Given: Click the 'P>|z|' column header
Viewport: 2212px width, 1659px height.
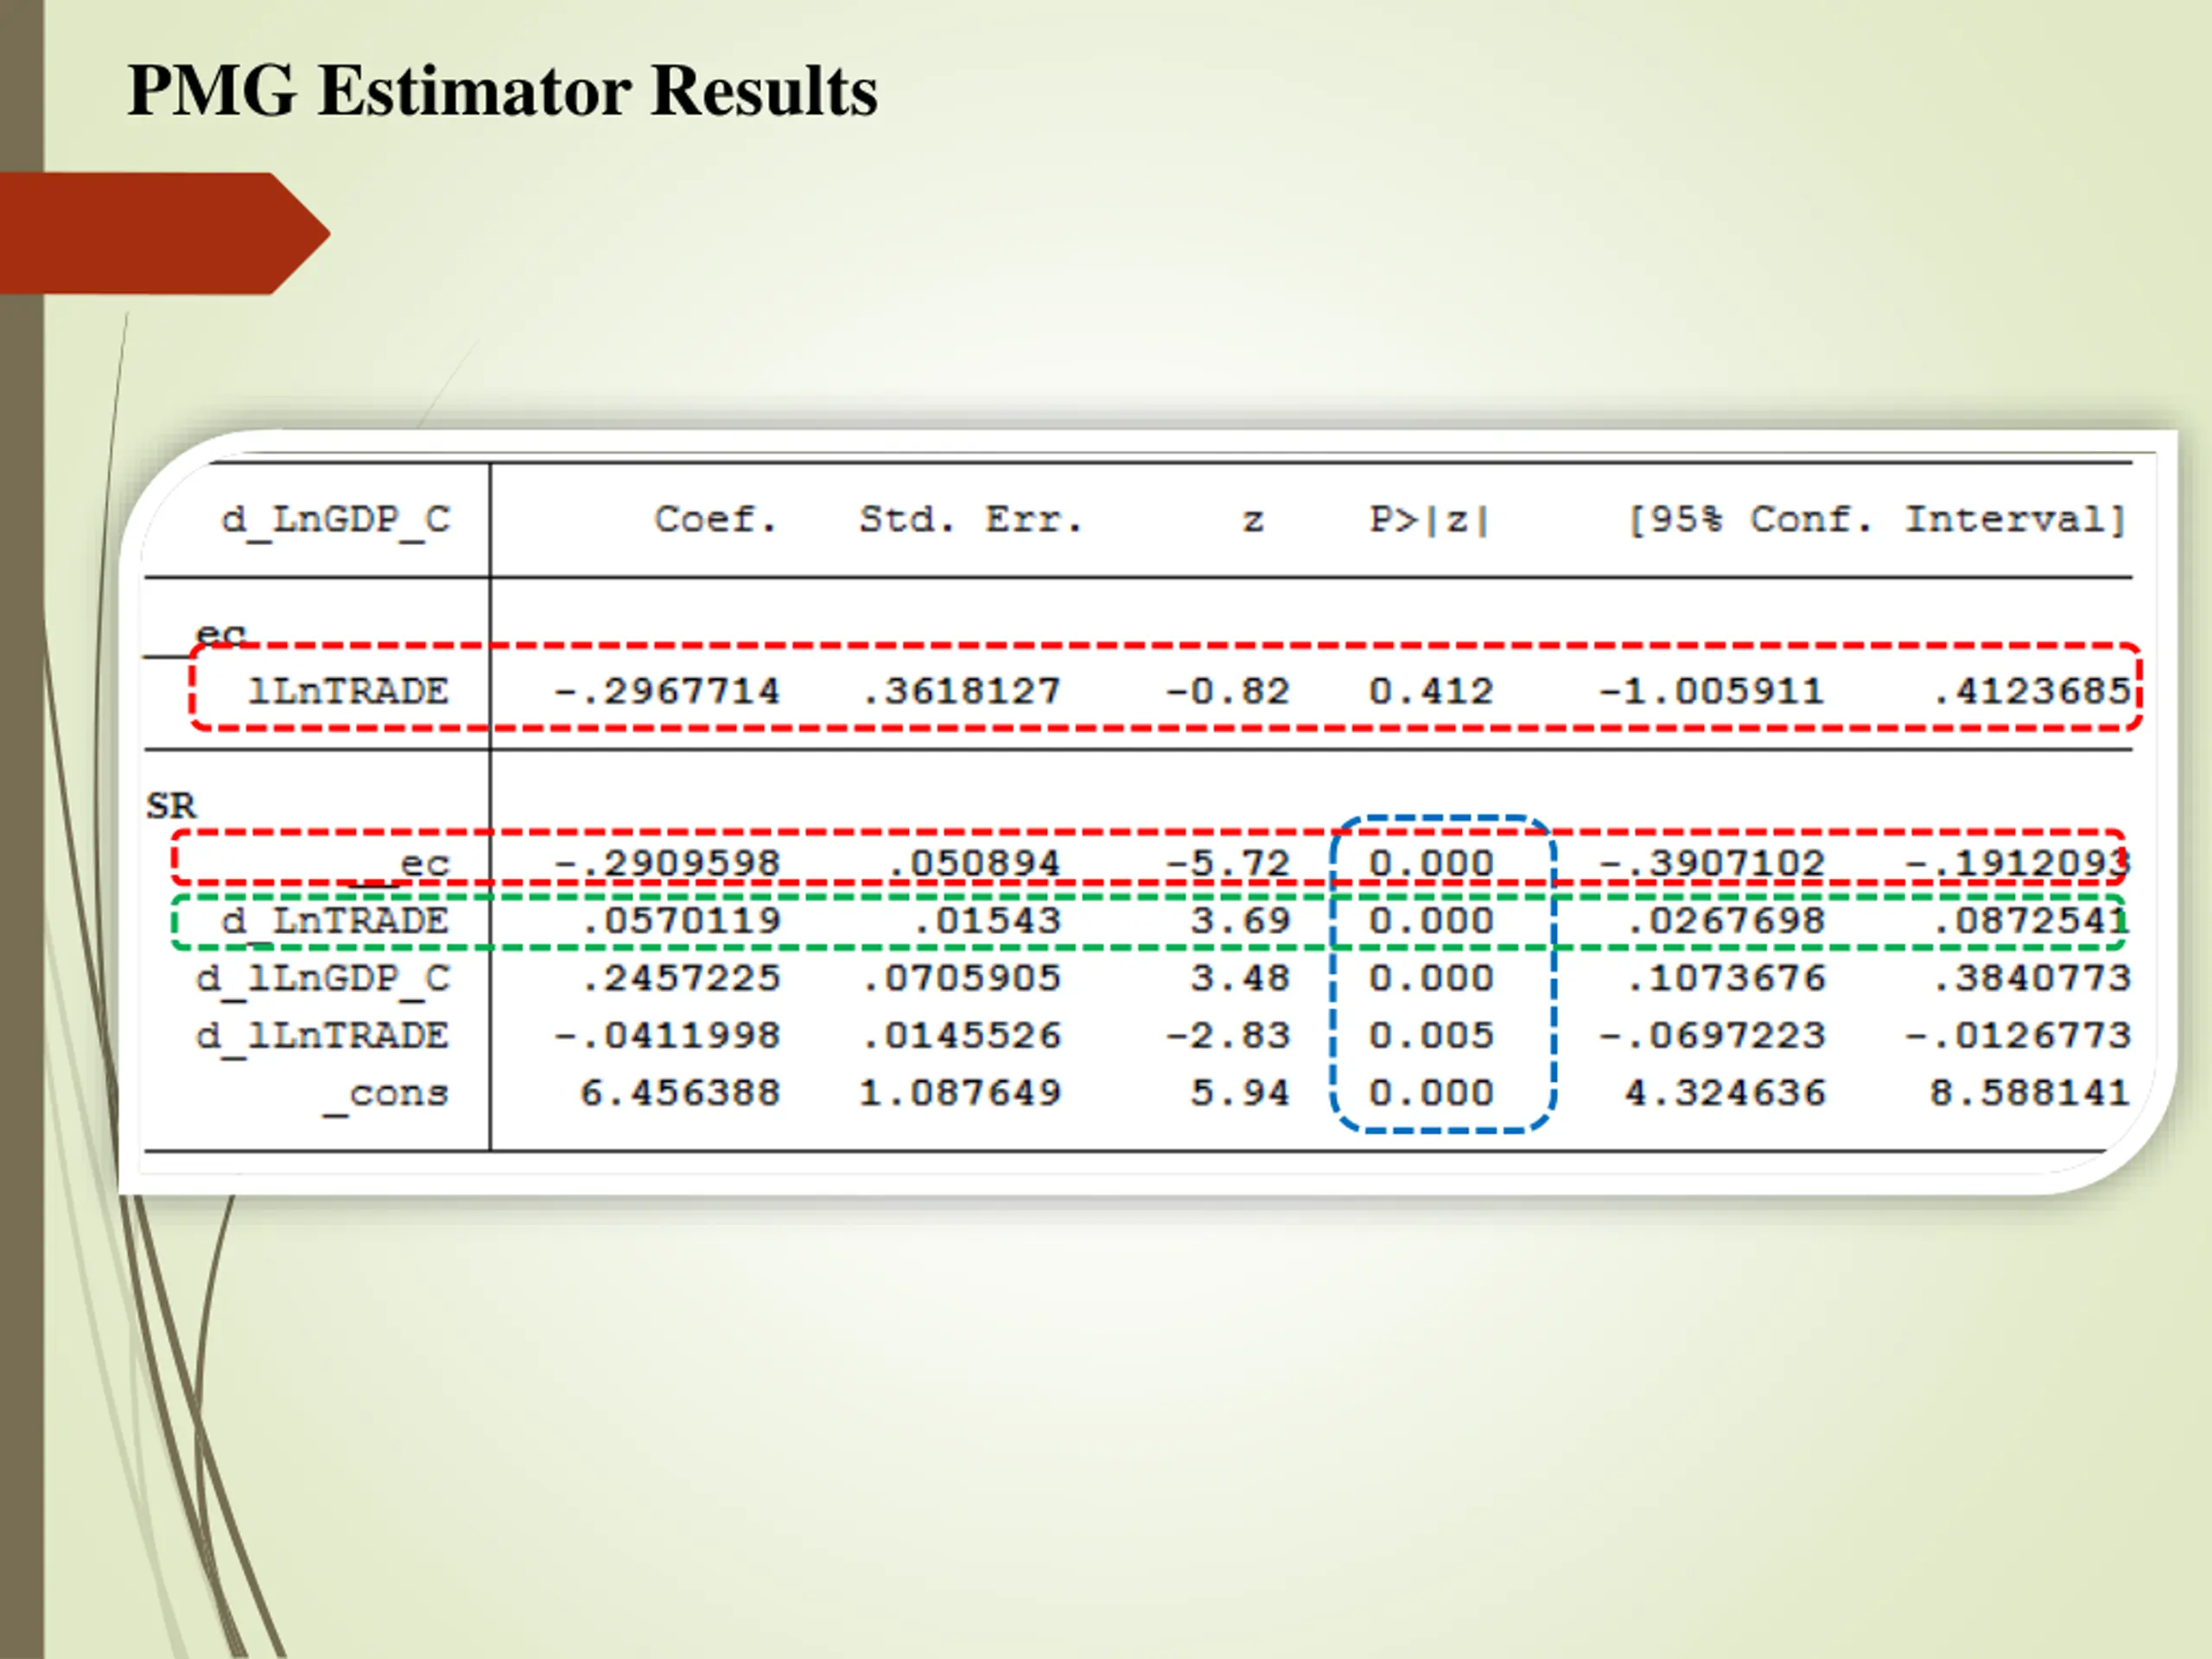Looking at the screenshot, I should pos(1430,520).
